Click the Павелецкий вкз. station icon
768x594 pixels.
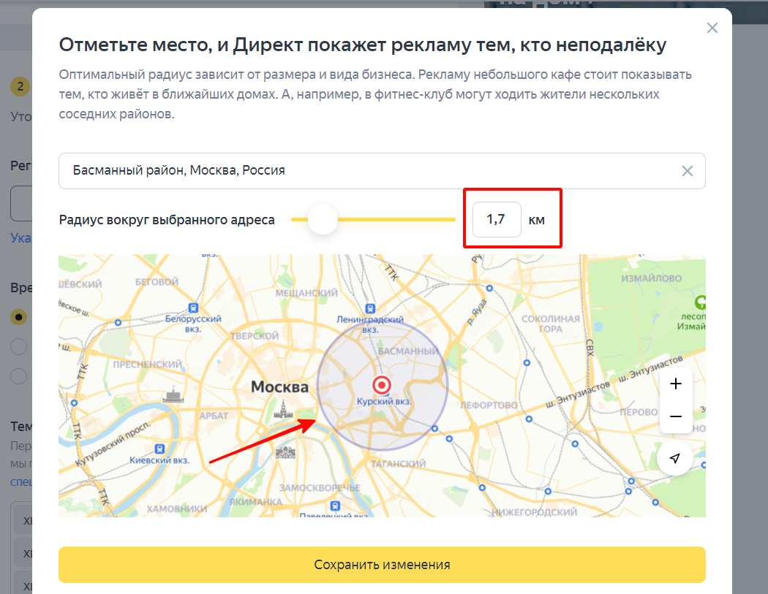coord(335,506)
